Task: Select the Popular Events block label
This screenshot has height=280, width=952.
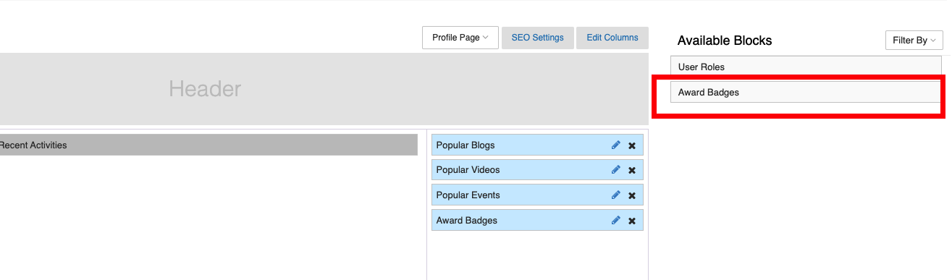Action: click(468, 195)
